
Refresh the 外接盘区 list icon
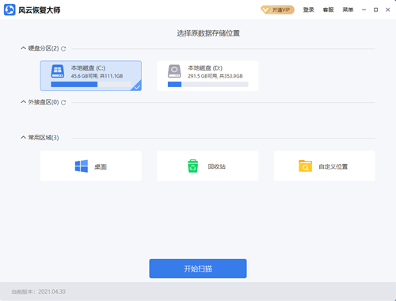[x=63, y=102]
